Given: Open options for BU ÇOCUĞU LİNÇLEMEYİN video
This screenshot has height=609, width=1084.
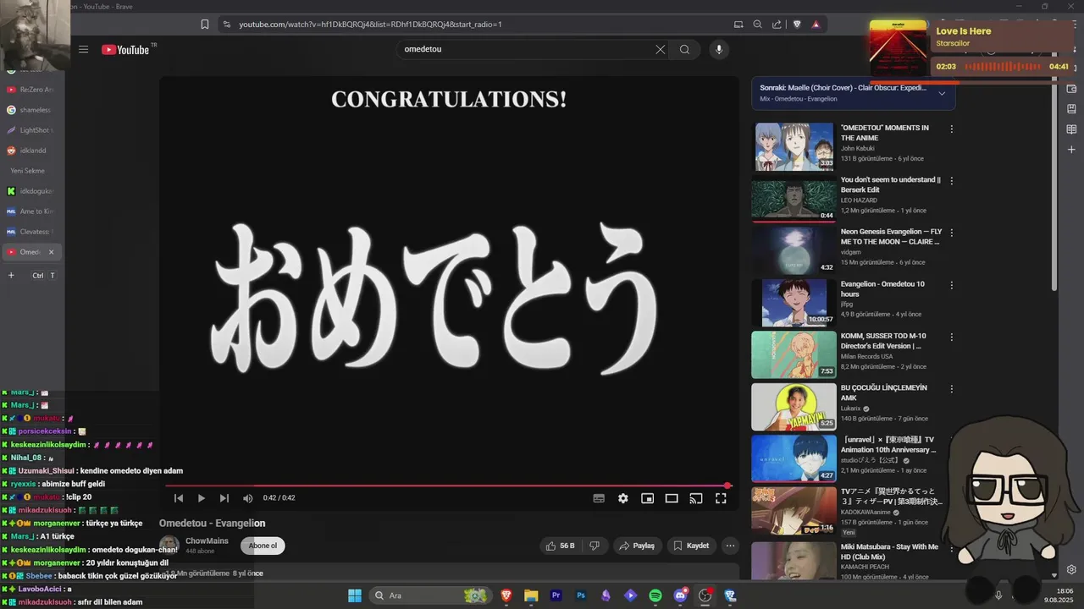Looking at the screenshot, I should pyautogui.click(x=952, y=389).
